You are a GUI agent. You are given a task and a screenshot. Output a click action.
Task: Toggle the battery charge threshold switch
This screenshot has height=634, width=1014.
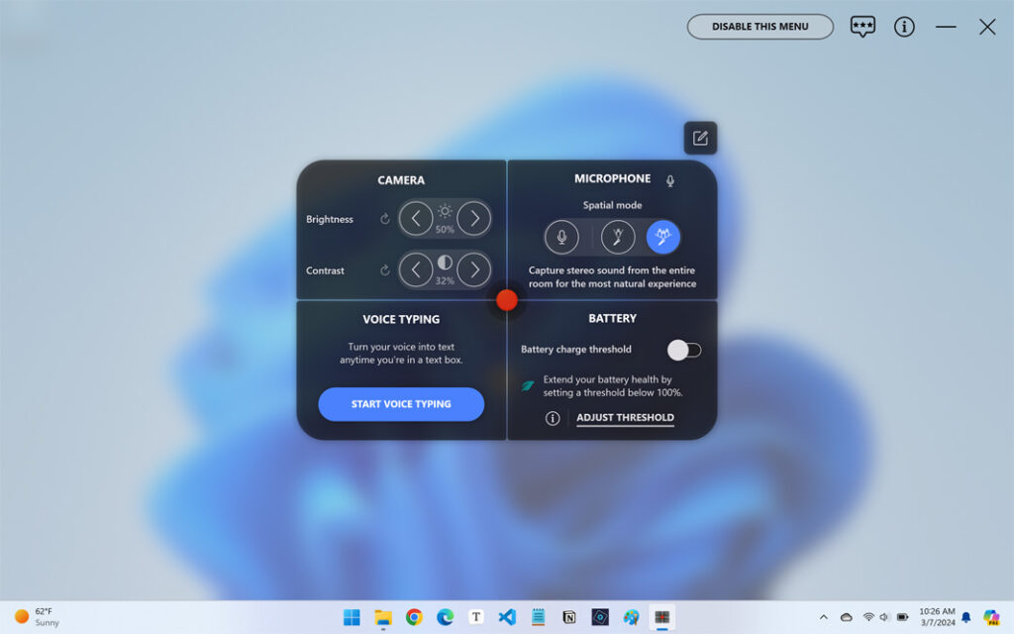tap(683, 350)
